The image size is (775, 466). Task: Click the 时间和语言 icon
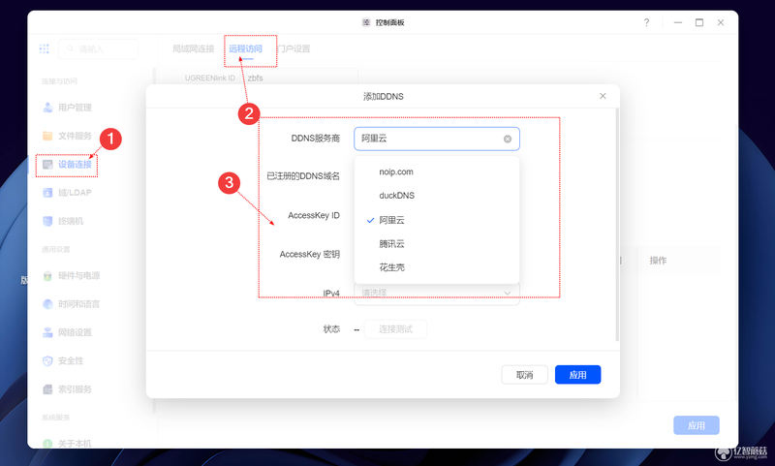point(47,304)
